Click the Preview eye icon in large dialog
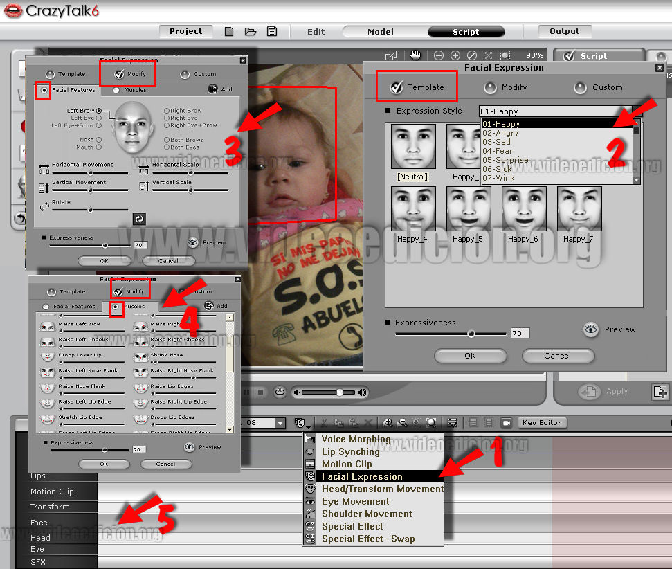 click(590, 329)
